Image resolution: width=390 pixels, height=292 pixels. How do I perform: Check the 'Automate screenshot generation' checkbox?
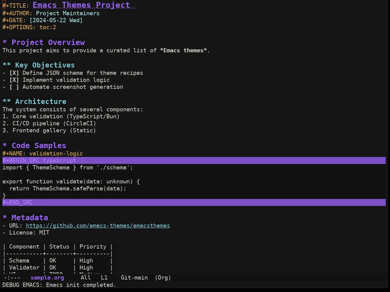point(14,87)
